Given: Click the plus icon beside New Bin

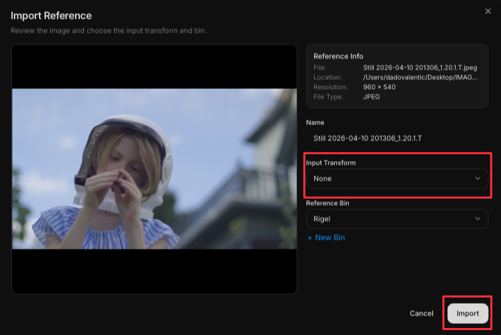Looking at the screenshot, I should click(x=309, y=238).
